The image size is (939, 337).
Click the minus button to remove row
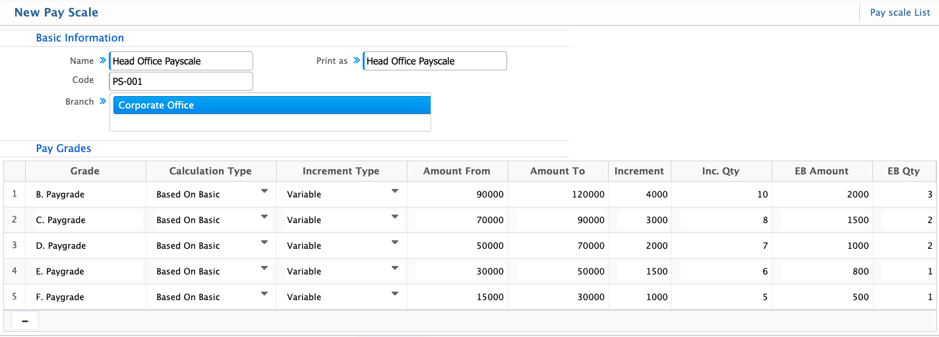click(25, 321)
